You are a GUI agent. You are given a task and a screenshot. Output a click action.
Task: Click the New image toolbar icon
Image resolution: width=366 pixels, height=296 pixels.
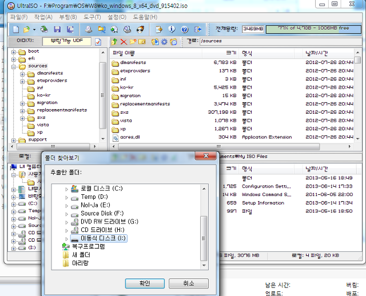(16, 29)
